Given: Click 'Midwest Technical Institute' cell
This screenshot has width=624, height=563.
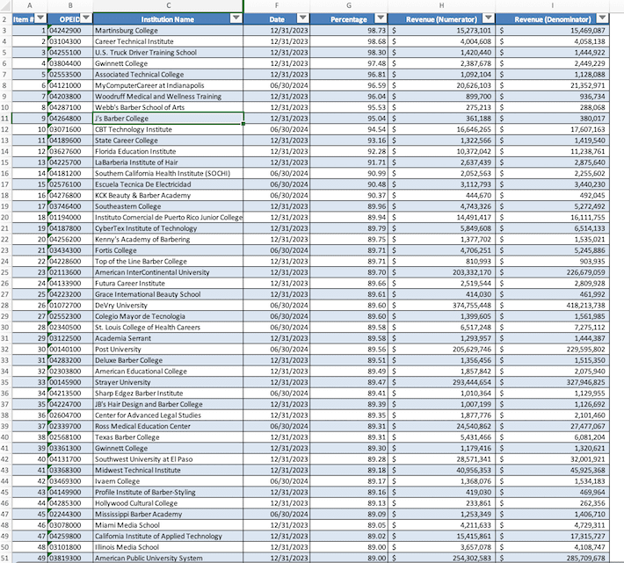Looking at the screenshot, I should (x=168, y=471).
